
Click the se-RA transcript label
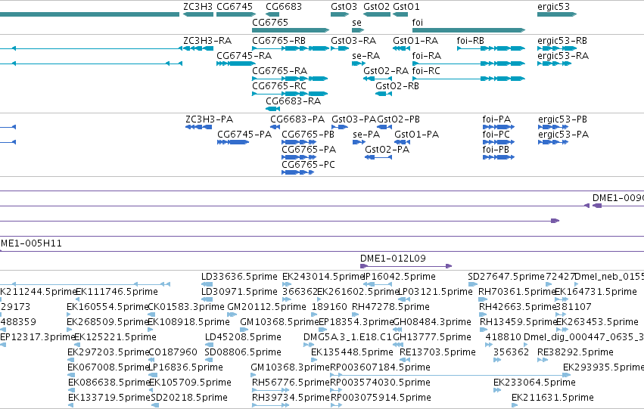[366, 56]
